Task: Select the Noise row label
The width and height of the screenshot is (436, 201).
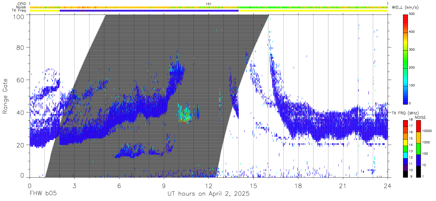Action: tap(21, 7)
